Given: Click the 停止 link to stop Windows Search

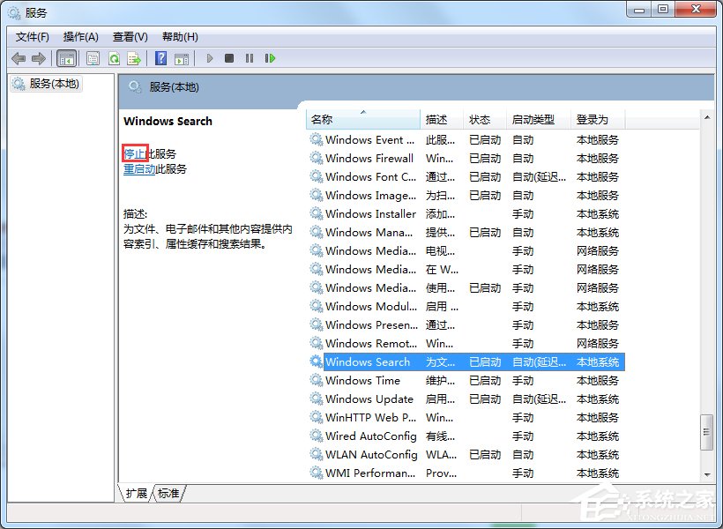Looking at the screenshot, I should (x=132, y=152).
